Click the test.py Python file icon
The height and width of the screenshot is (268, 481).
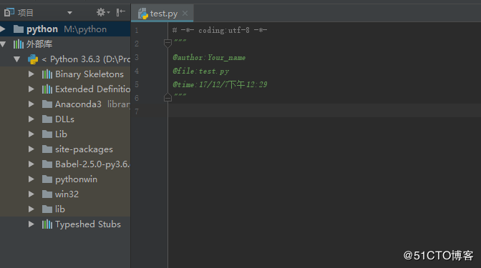pos(143,14)
